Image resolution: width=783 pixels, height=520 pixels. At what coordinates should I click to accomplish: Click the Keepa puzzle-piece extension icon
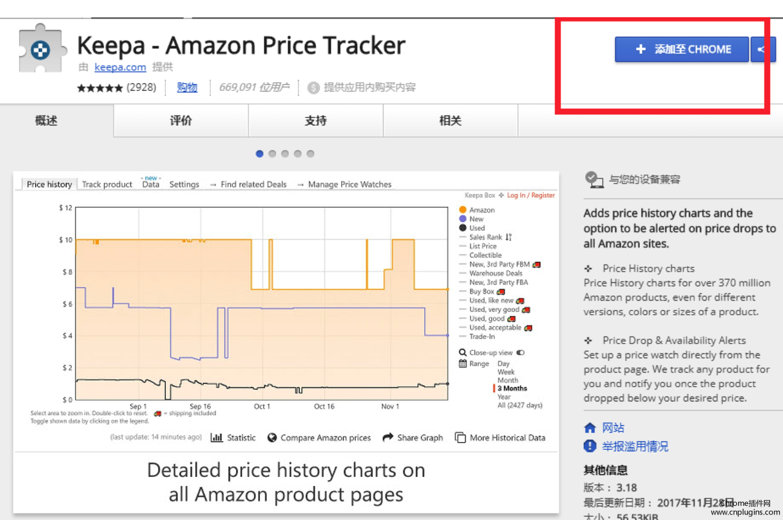(41, 50)
